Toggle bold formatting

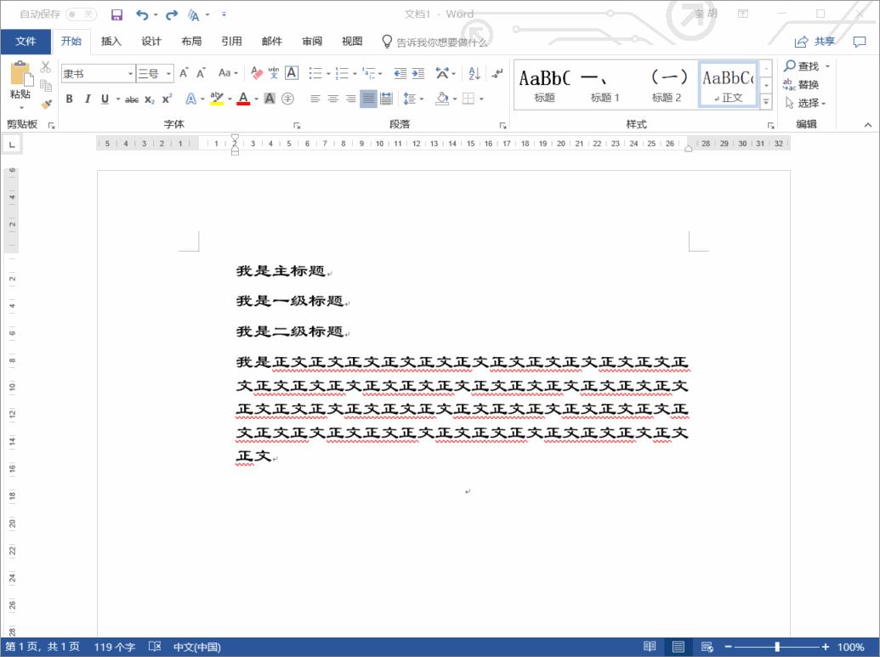tap(68, 99)
